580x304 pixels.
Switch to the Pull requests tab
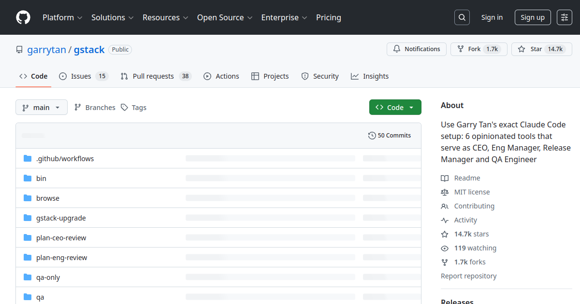pos(156,76)
